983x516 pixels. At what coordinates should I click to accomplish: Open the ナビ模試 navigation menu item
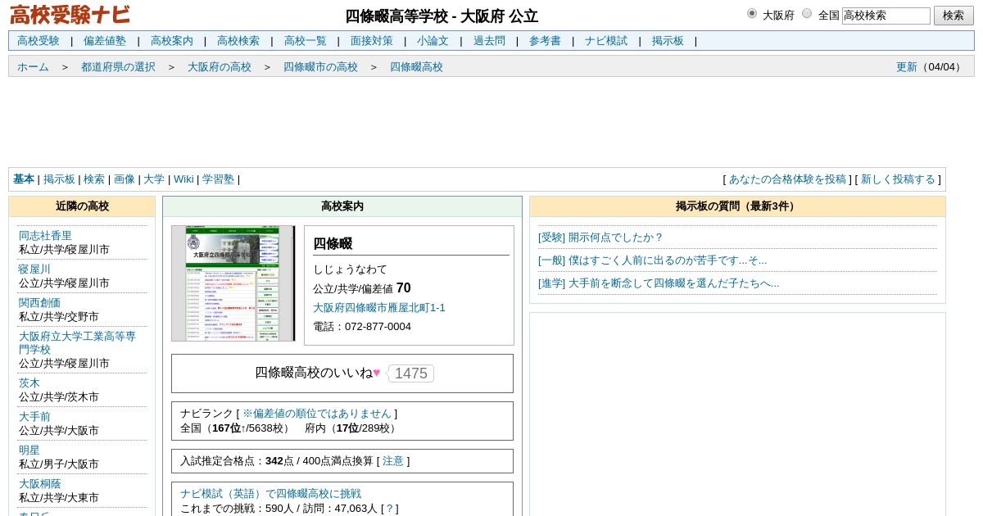coord(606,41)
